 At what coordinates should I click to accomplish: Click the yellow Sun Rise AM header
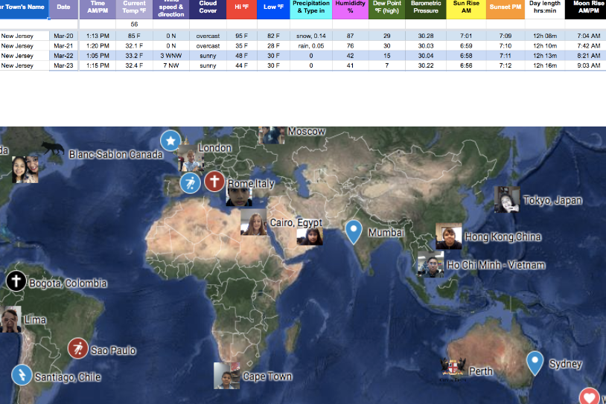tap(465, 10)
